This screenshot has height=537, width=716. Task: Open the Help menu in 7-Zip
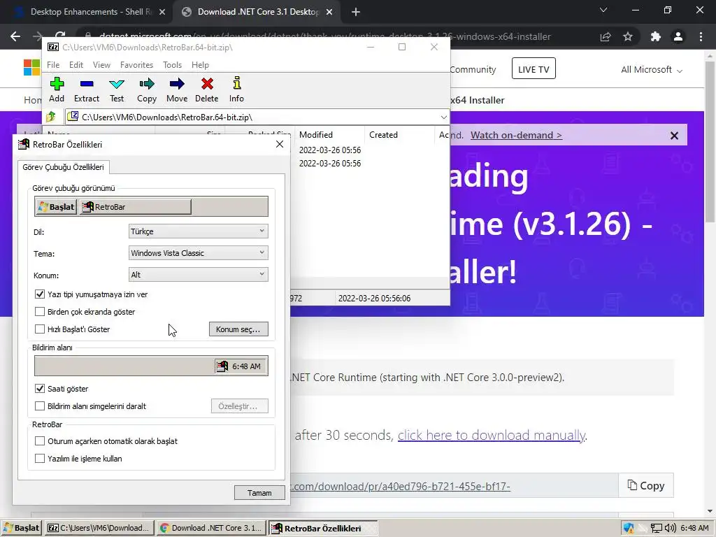(x=200, y=65)
